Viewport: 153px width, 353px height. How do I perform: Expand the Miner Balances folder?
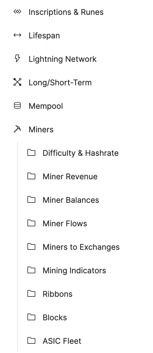point(71,200)
